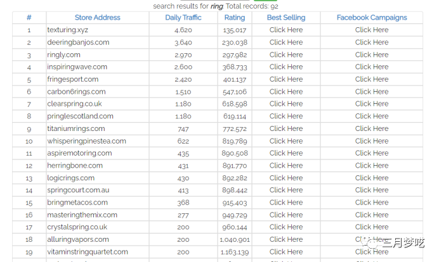Open the logicrings.com store link
The height and width of the screenshot is (262, 439).
coord(70,178)
